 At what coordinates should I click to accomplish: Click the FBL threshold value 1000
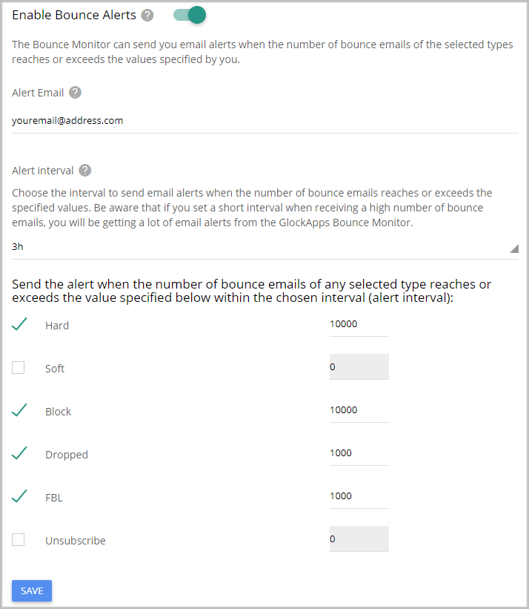click(x=359, y=496)
